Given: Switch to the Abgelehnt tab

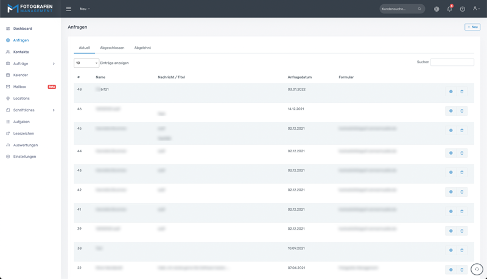Looking at the screenshot, I should click(x=142, y=48).
